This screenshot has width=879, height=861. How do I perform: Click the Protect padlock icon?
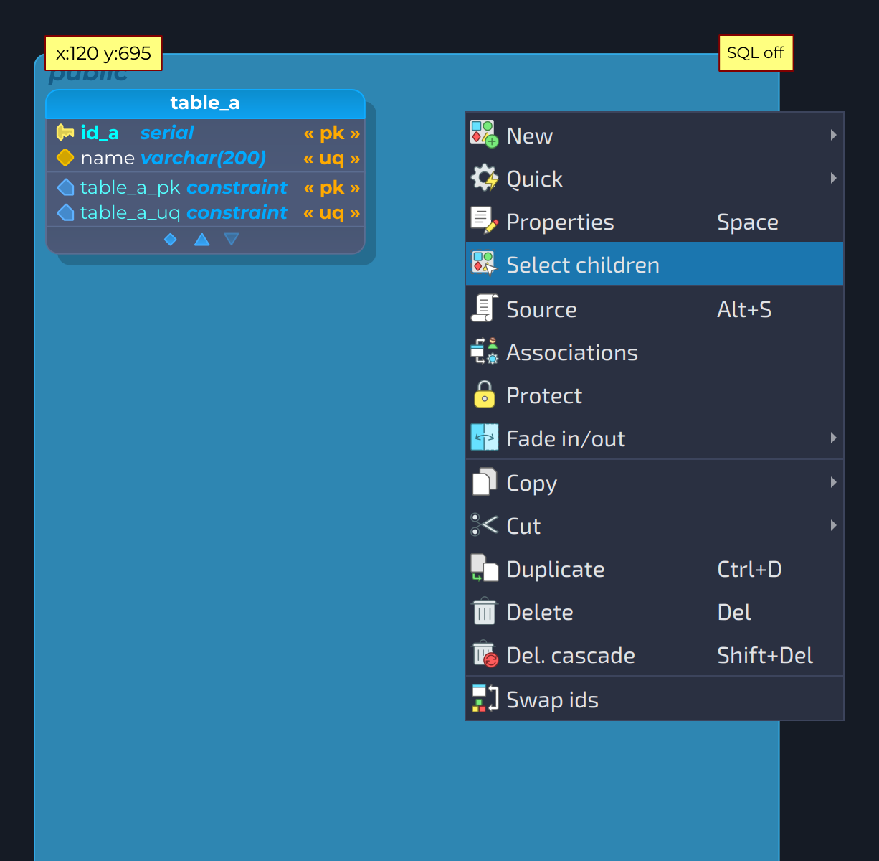(484, 394)
